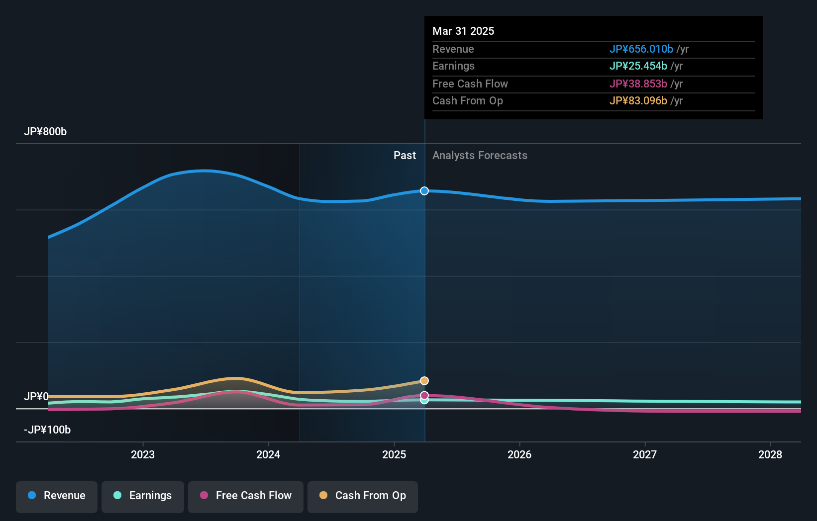The width and height of the screenshot is (817, 521).
Task: Click the Free Cash Flow row label in tooltip
Action: point(470,84)
